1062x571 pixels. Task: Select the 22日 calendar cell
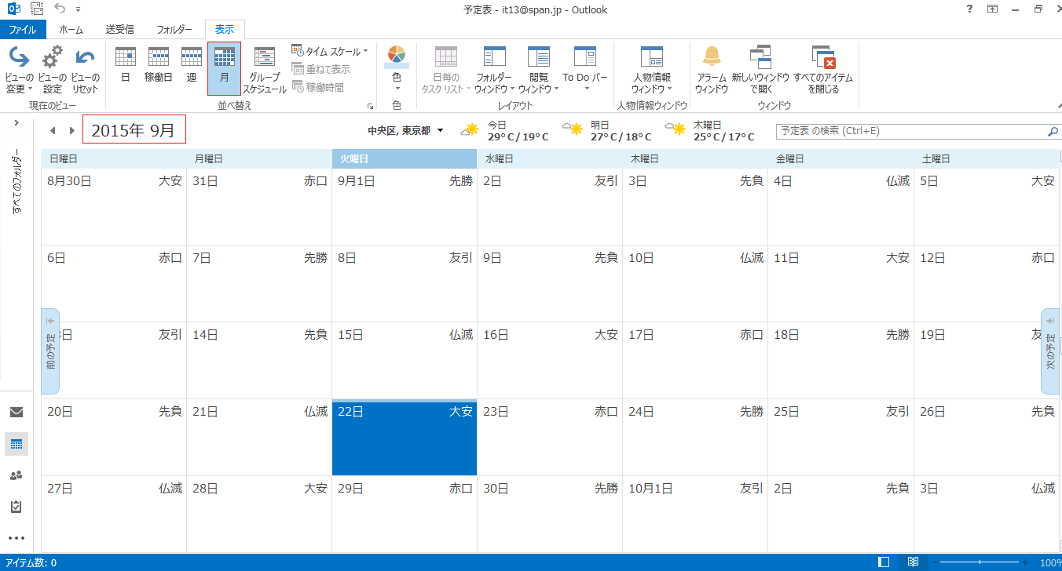(x=405, y=438)
